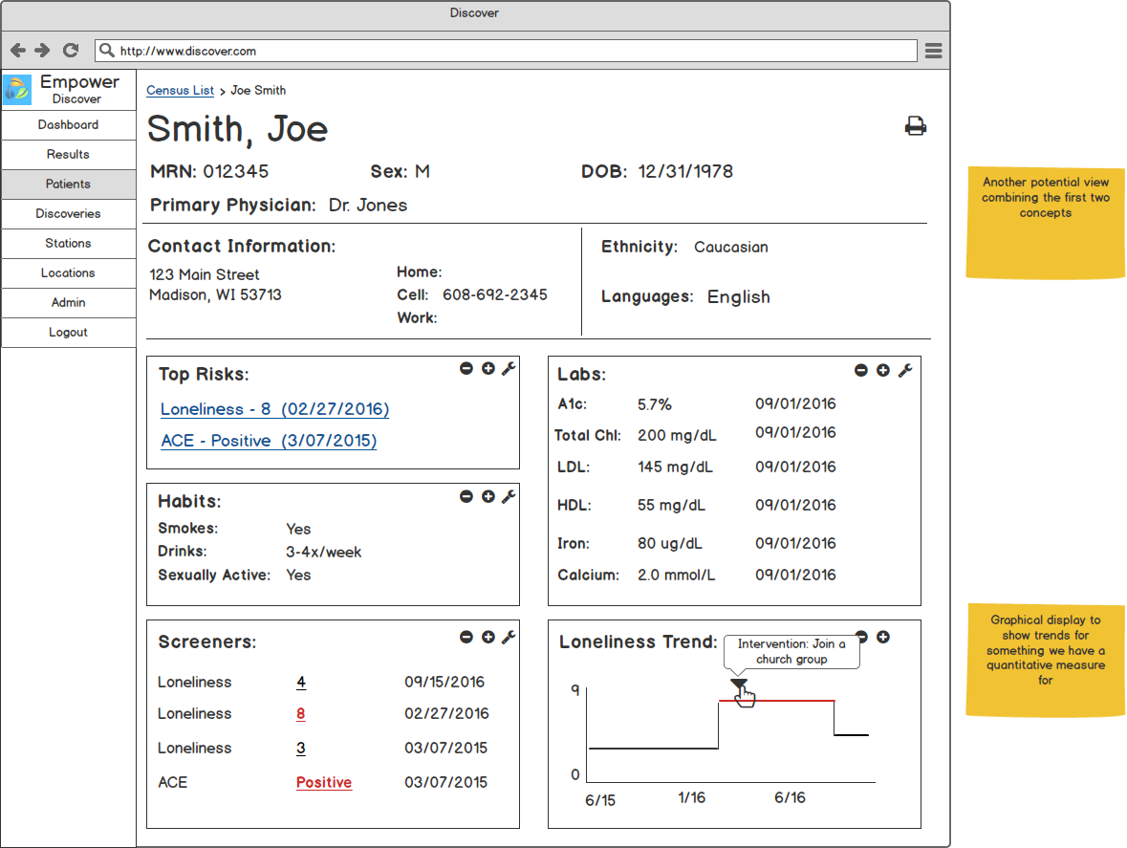Click the LDL value 145 mg/dL
This screenshot has width=1127, height=848.
click(x=675, y=467)
